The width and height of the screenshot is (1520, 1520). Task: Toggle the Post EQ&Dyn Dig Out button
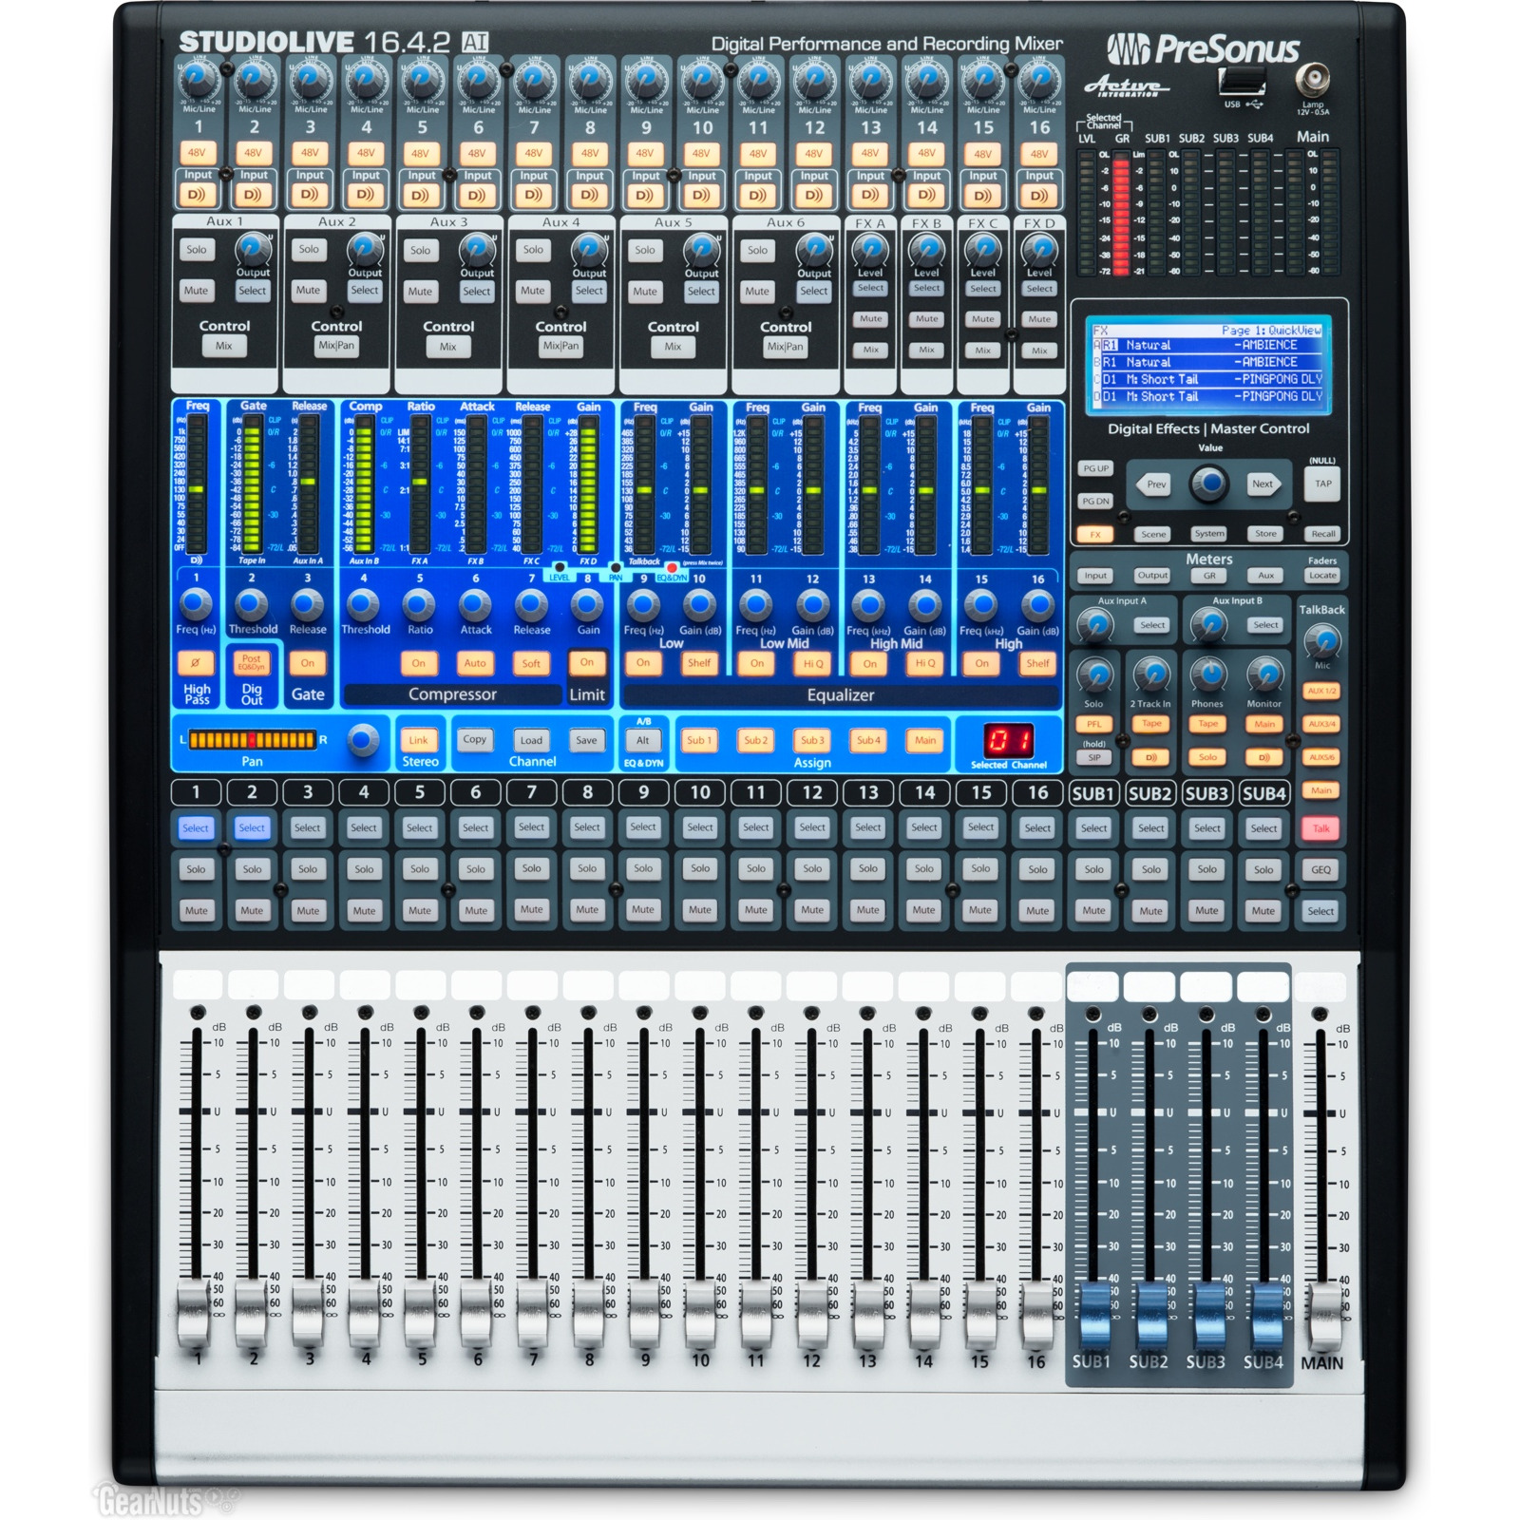click(x=252, y=662)
